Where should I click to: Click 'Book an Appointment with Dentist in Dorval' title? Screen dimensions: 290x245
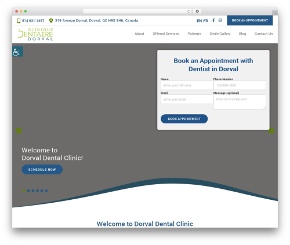pos(213,65)
